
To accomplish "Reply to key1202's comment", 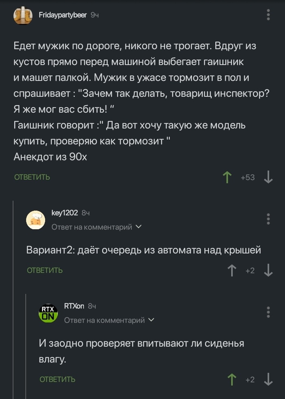I will [x=45, y=270].
